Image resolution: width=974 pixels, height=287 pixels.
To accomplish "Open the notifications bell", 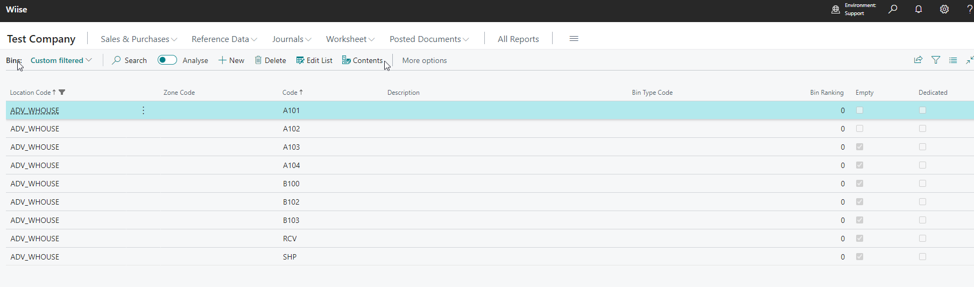I will [919, 9].
